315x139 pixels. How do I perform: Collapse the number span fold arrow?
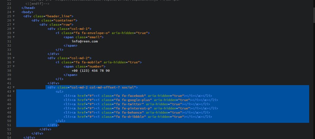point(14,66)
